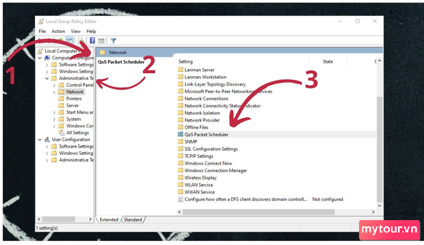Select the 'Configure how often a DFS client' setting
This screenshot has height=245, width=424.
(x=246, y=199)
